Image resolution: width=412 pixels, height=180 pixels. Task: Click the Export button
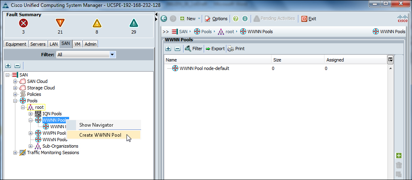click(x=215, y=49)
